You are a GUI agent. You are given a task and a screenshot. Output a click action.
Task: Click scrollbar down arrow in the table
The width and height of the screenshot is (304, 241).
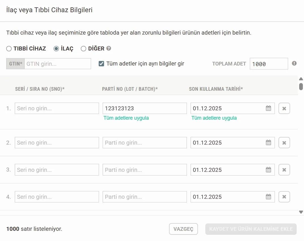[x=301, y=212]
